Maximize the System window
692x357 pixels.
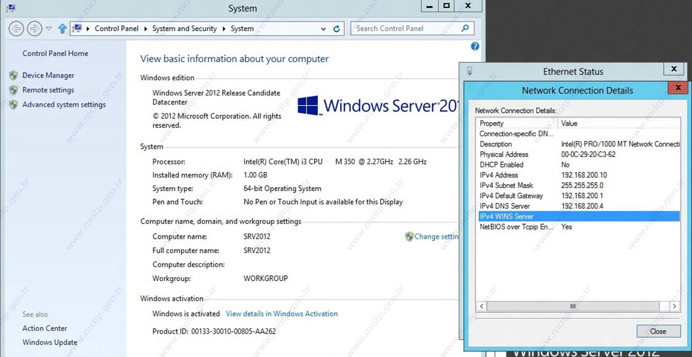click(446, 6)
